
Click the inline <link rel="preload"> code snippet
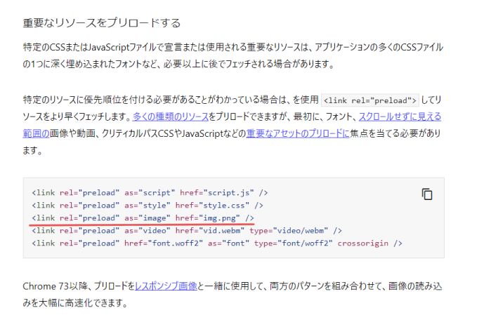[370, 100]
